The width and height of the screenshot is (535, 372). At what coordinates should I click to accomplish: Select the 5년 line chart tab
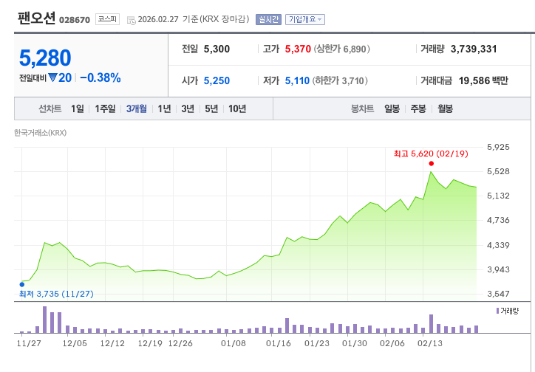[211, 108]
